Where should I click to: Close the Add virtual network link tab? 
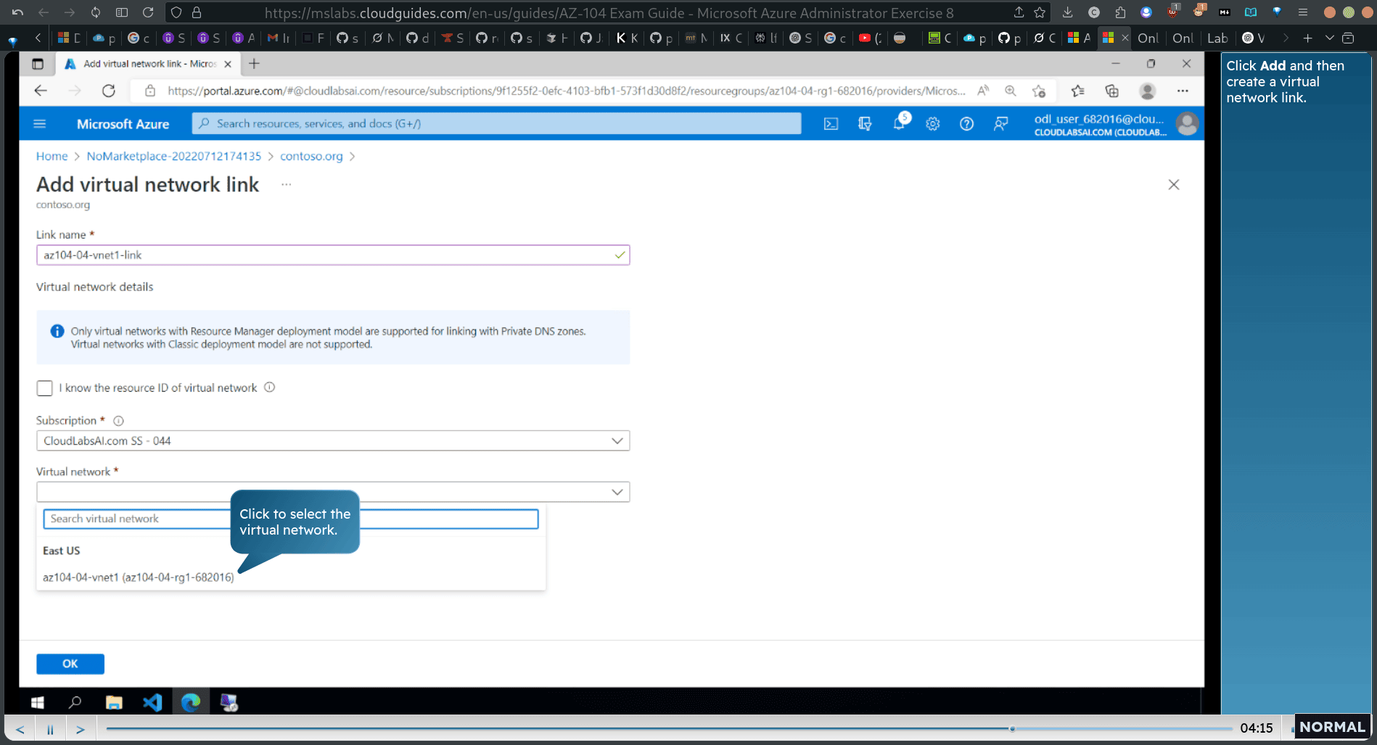[228, 64]
